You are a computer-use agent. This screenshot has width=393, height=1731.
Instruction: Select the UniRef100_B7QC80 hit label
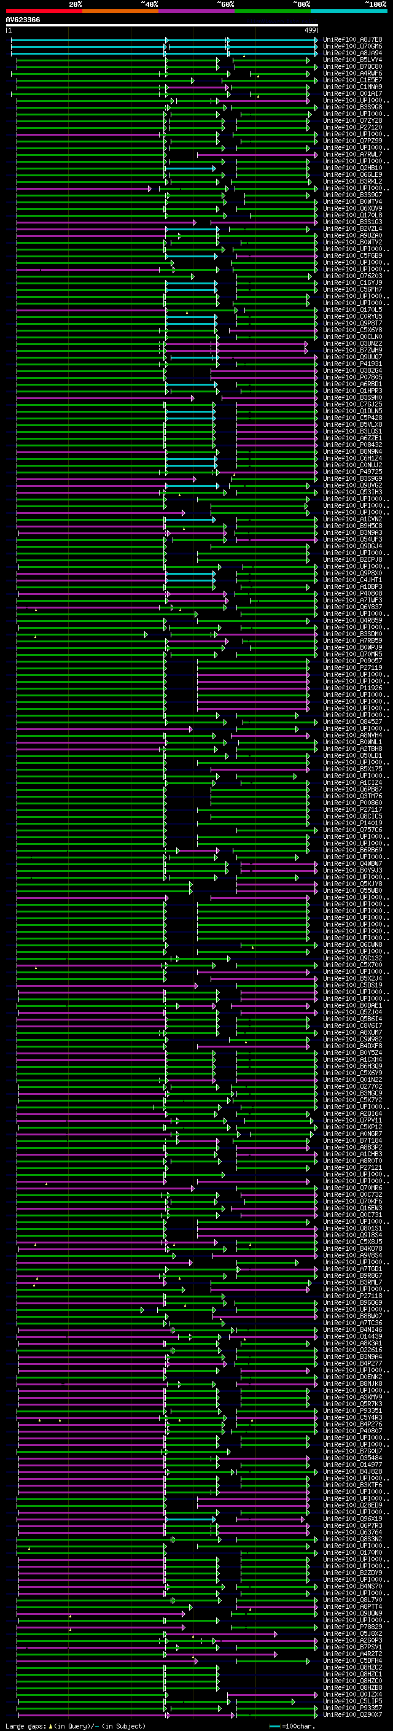[x=352, y=66]
